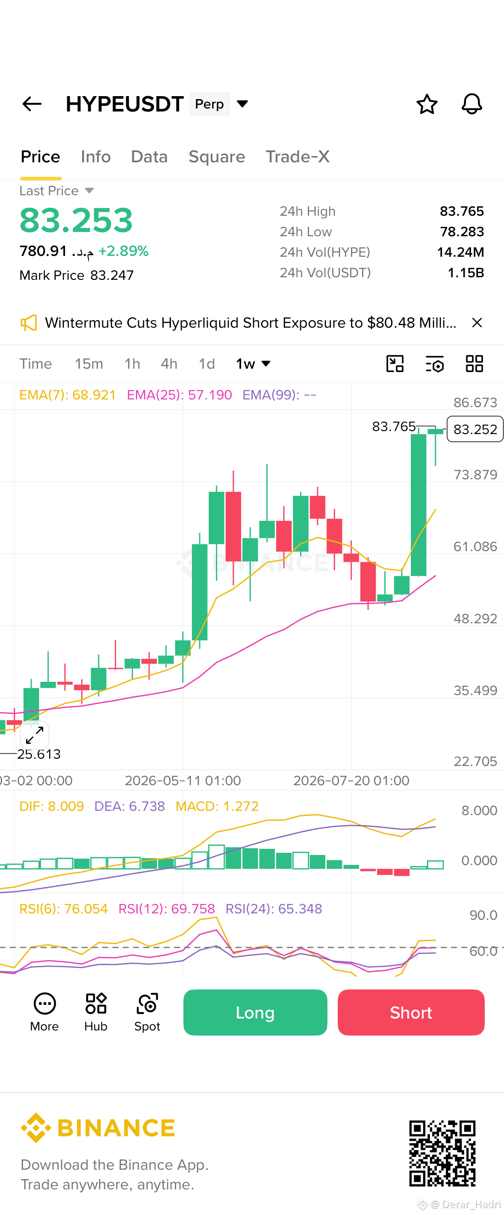The height and width of the screenshot is (1215, 504).
Task: Dismiss the news banner with X
Action: coord(477,323)
